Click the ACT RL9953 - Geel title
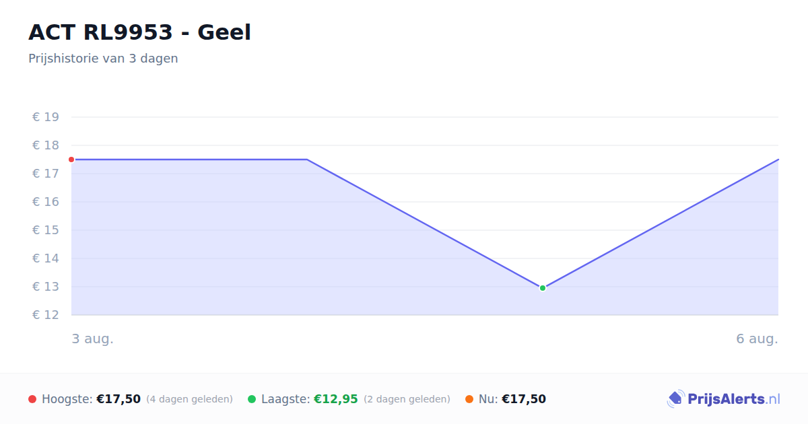 click(x=139, y=32)
